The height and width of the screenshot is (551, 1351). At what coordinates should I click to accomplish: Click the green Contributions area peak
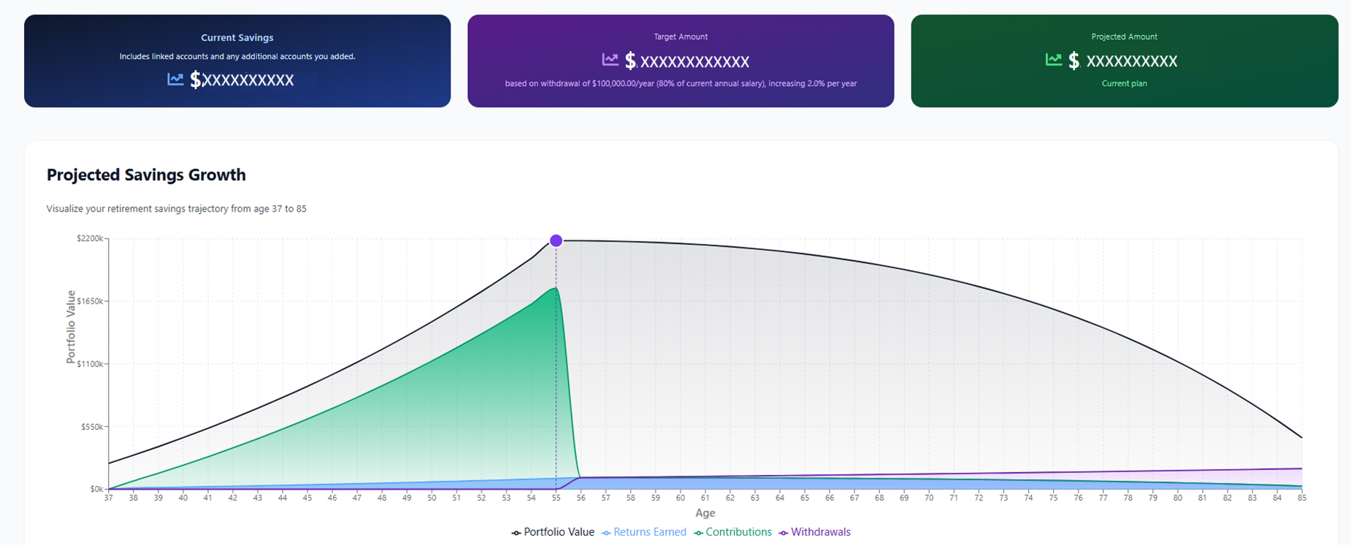pyautogui.click(x=556, y=289)
